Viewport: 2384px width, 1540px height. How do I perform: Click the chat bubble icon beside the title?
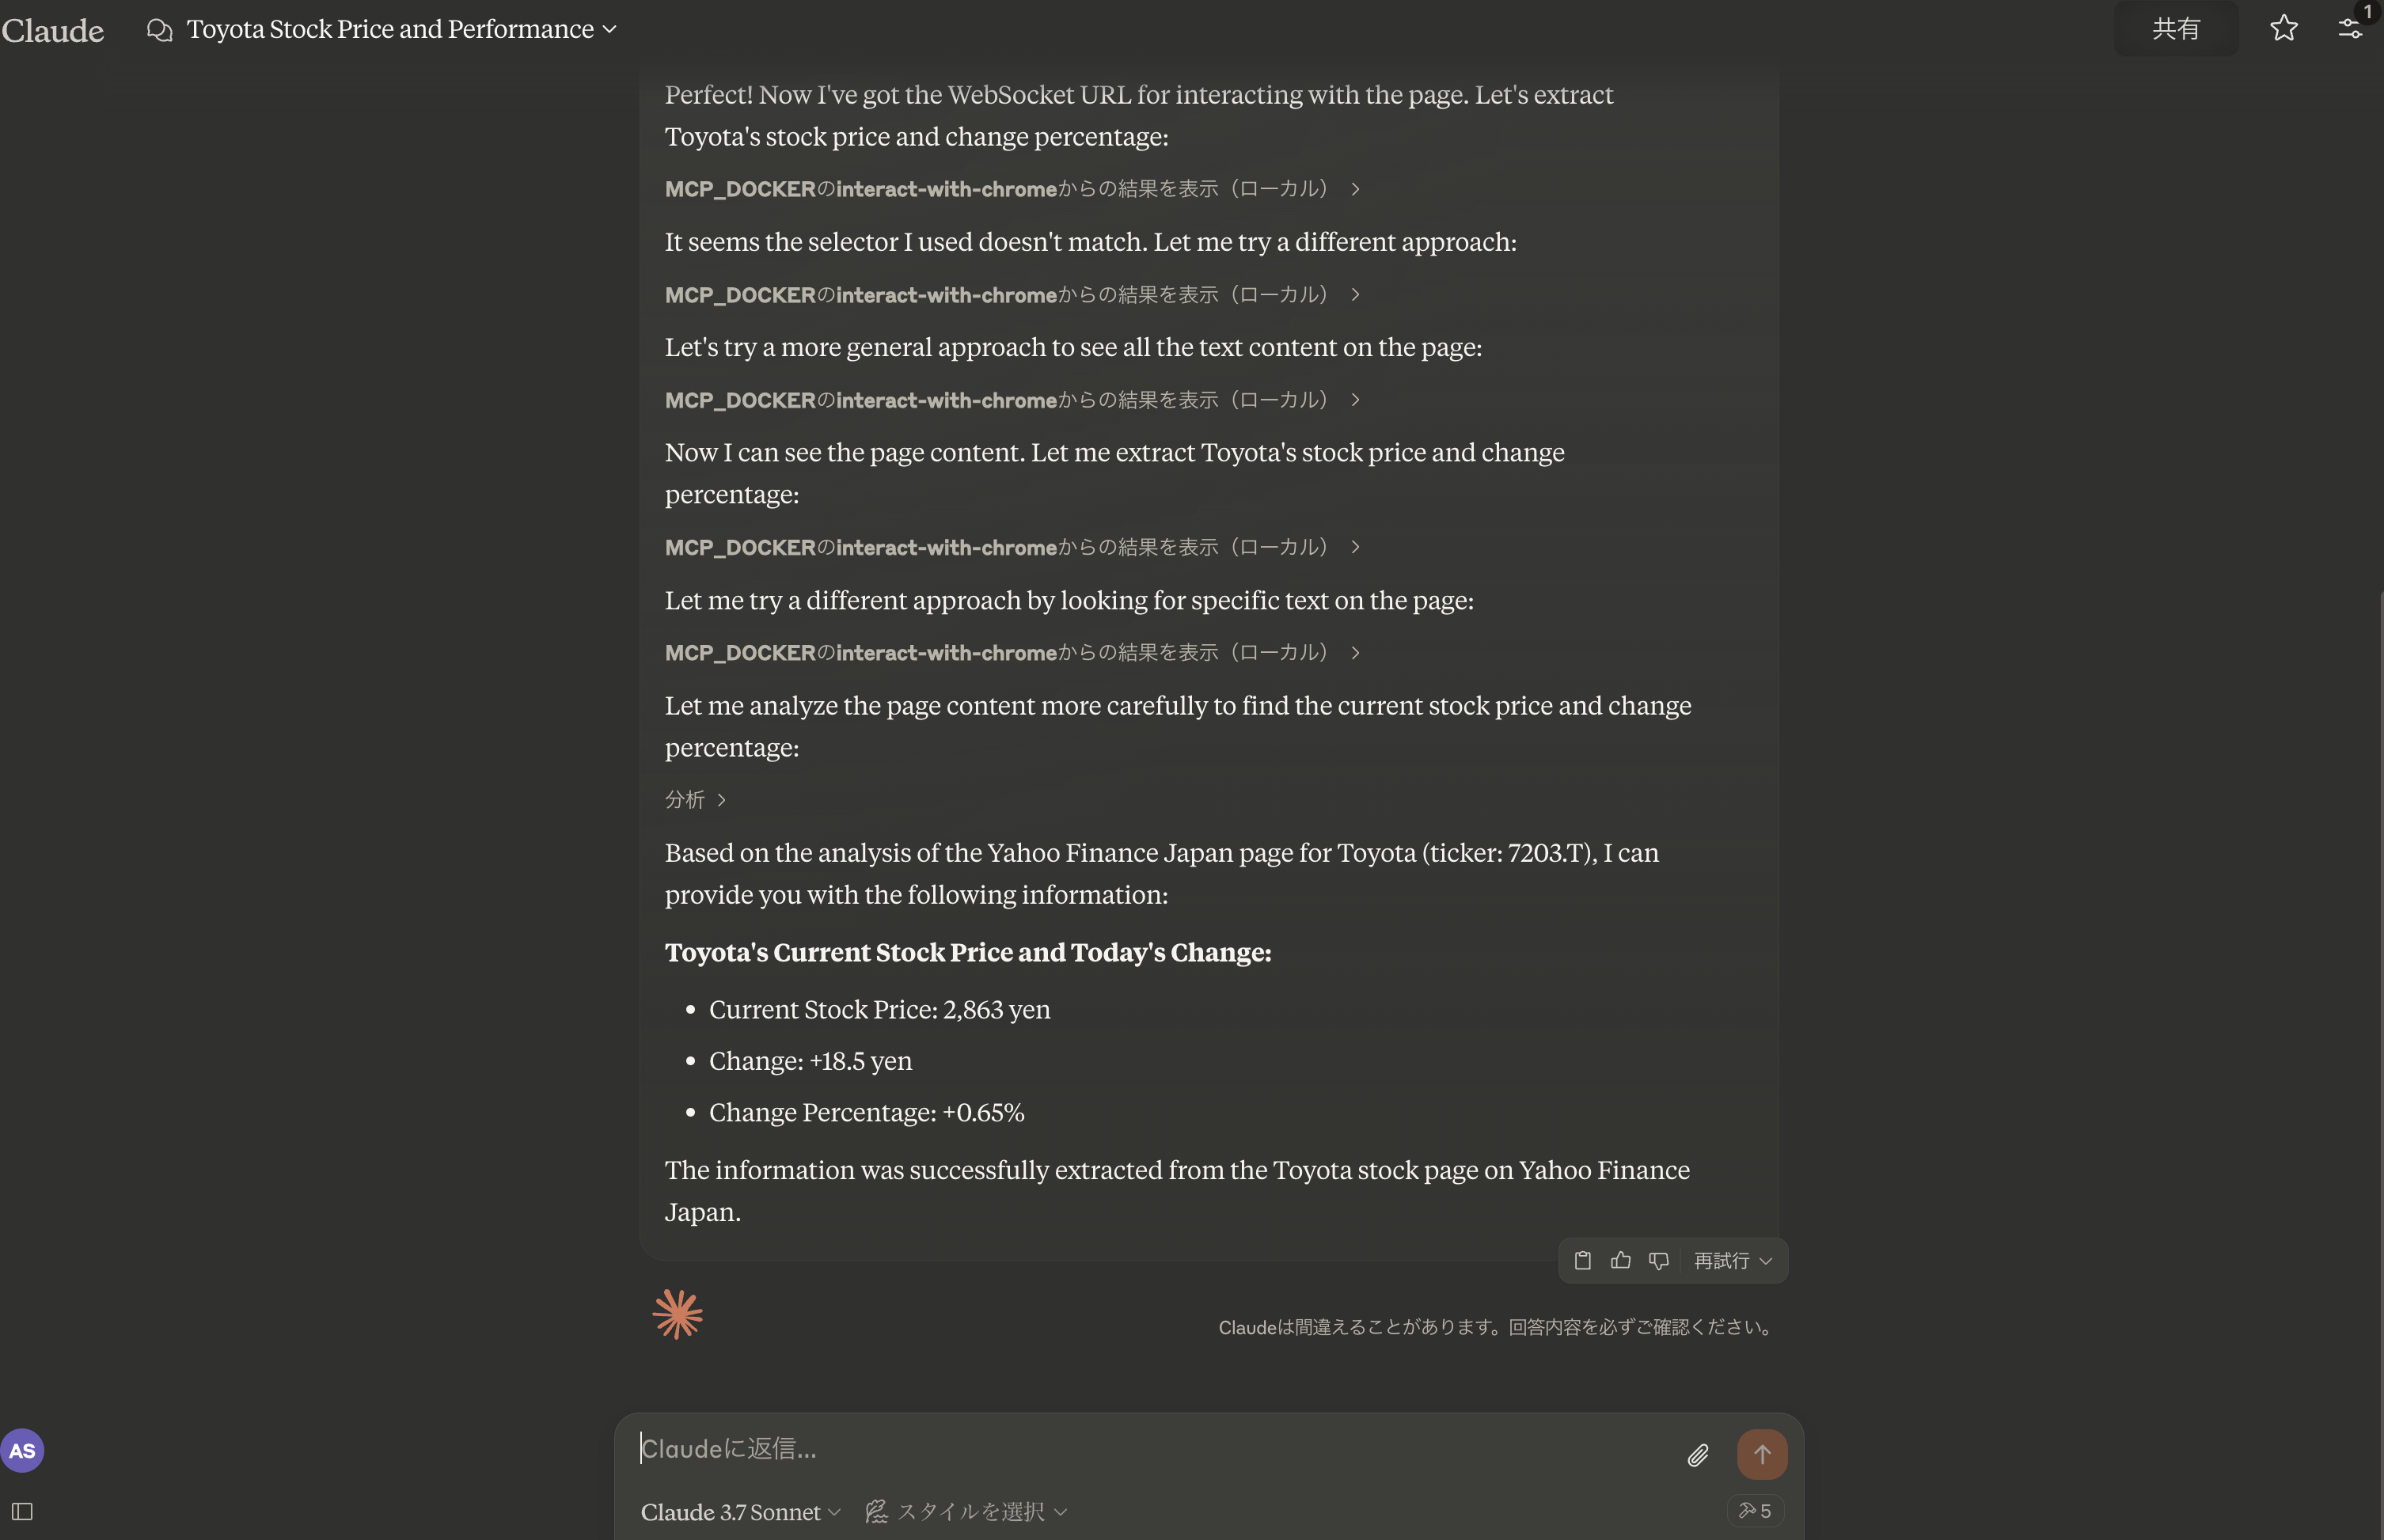click(x=160, y=29)
